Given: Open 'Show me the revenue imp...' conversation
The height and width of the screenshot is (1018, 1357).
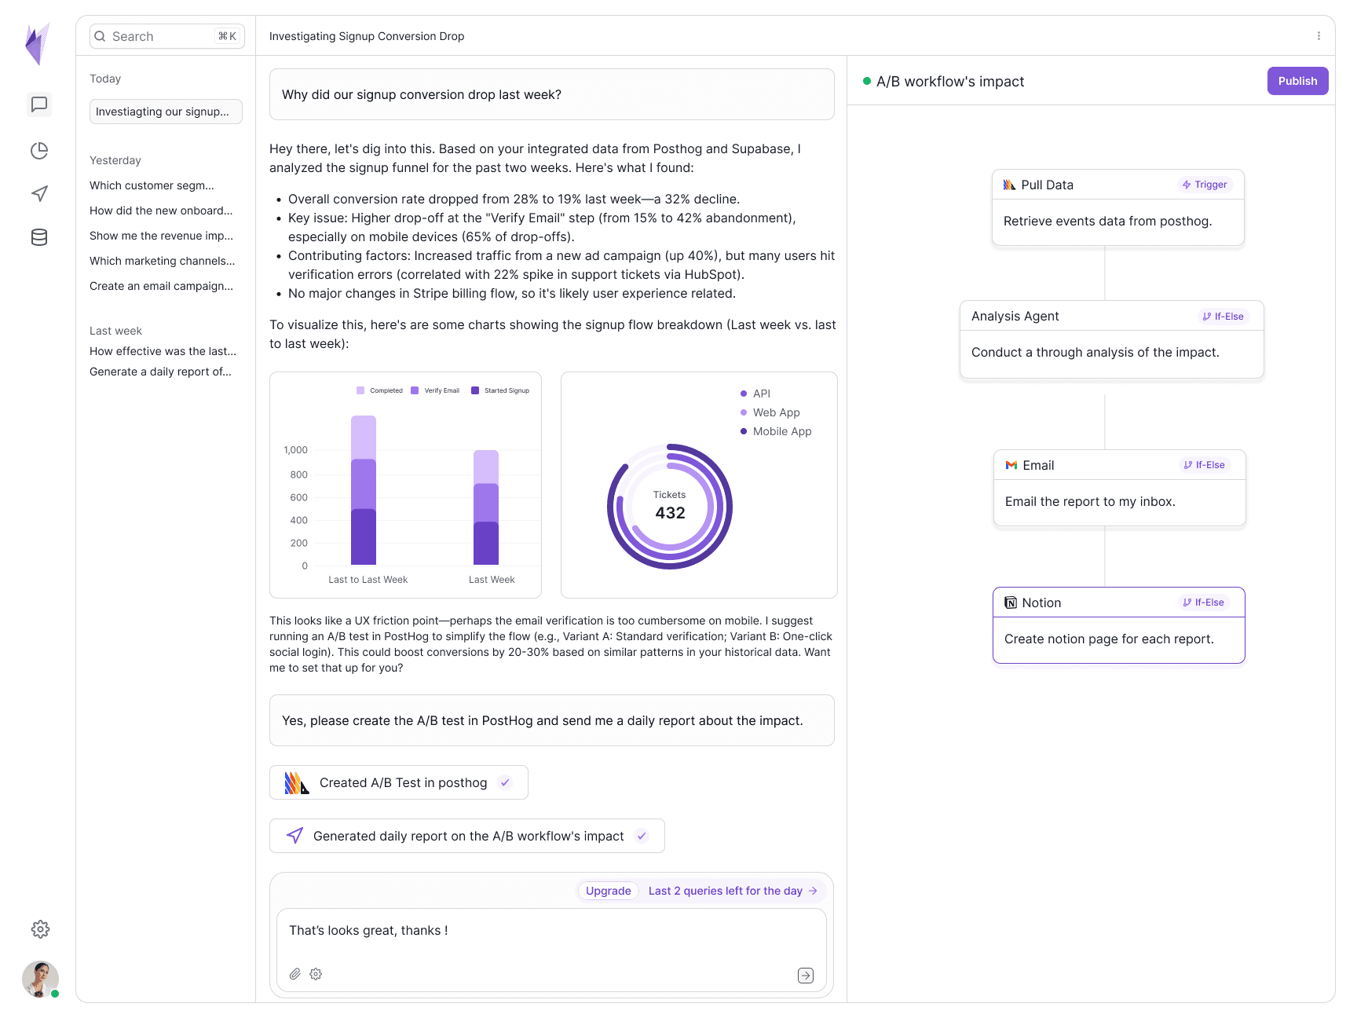Looking at the screenshot, I should (161, 236).
